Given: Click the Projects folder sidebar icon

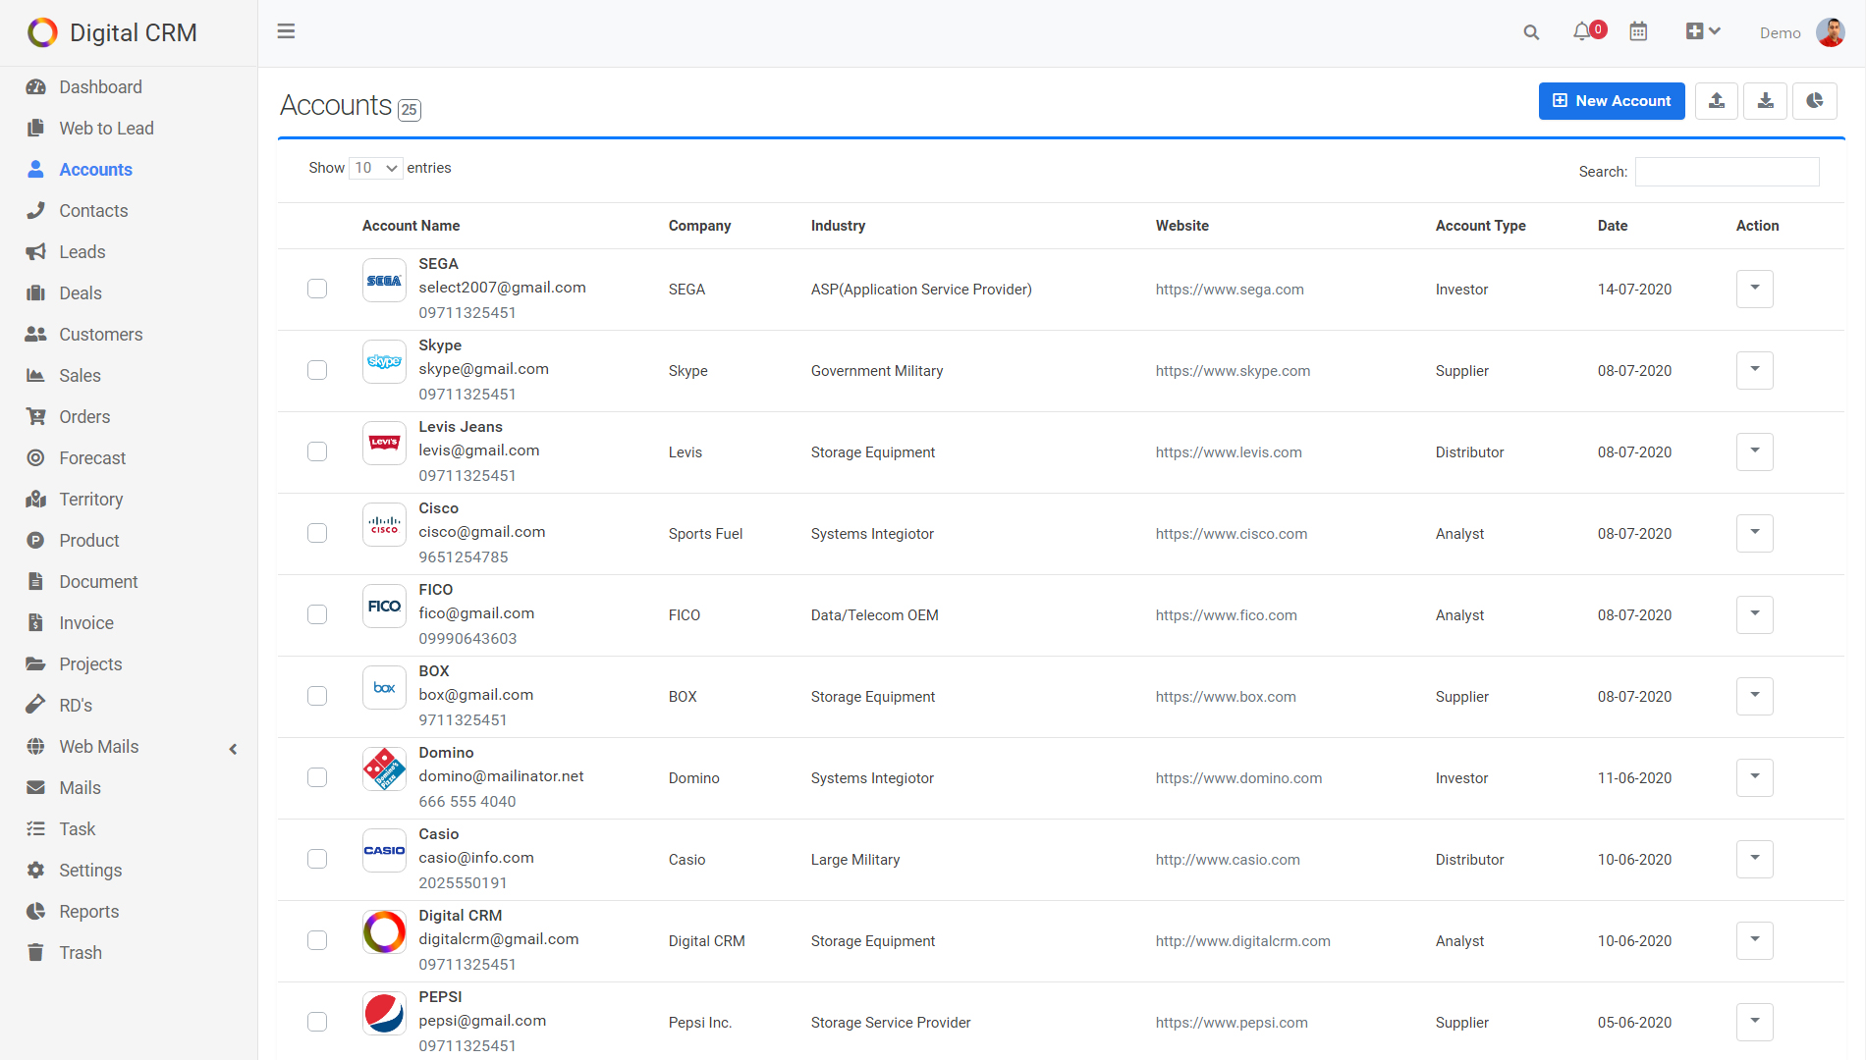Looking at the screenshot, I should [35, 664].
